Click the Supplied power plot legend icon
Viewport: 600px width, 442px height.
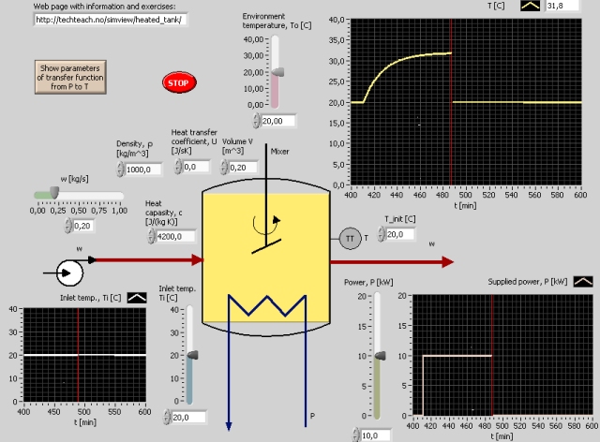click(x=583, y=280)
